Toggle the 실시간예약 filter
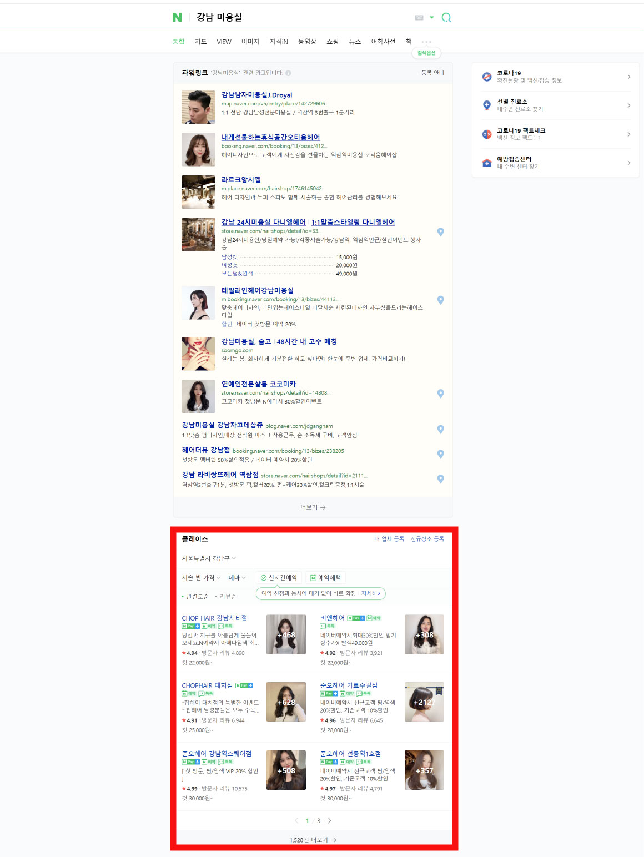Image resolution: width=644 pixels, height=857 pixels. coord(279,578)
